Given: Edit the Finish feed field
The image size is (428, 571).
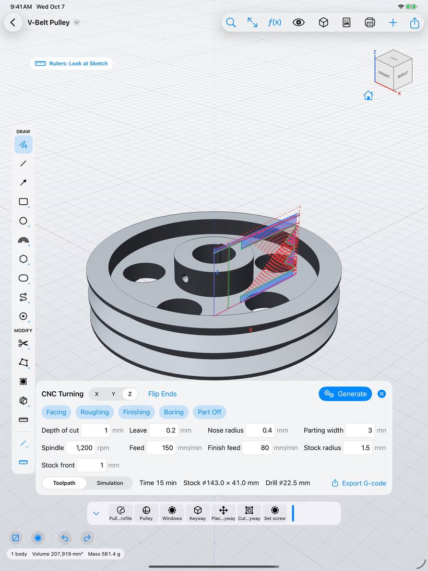Looking at the screenshot, I should pyautogui.click(x=257, y=448).
